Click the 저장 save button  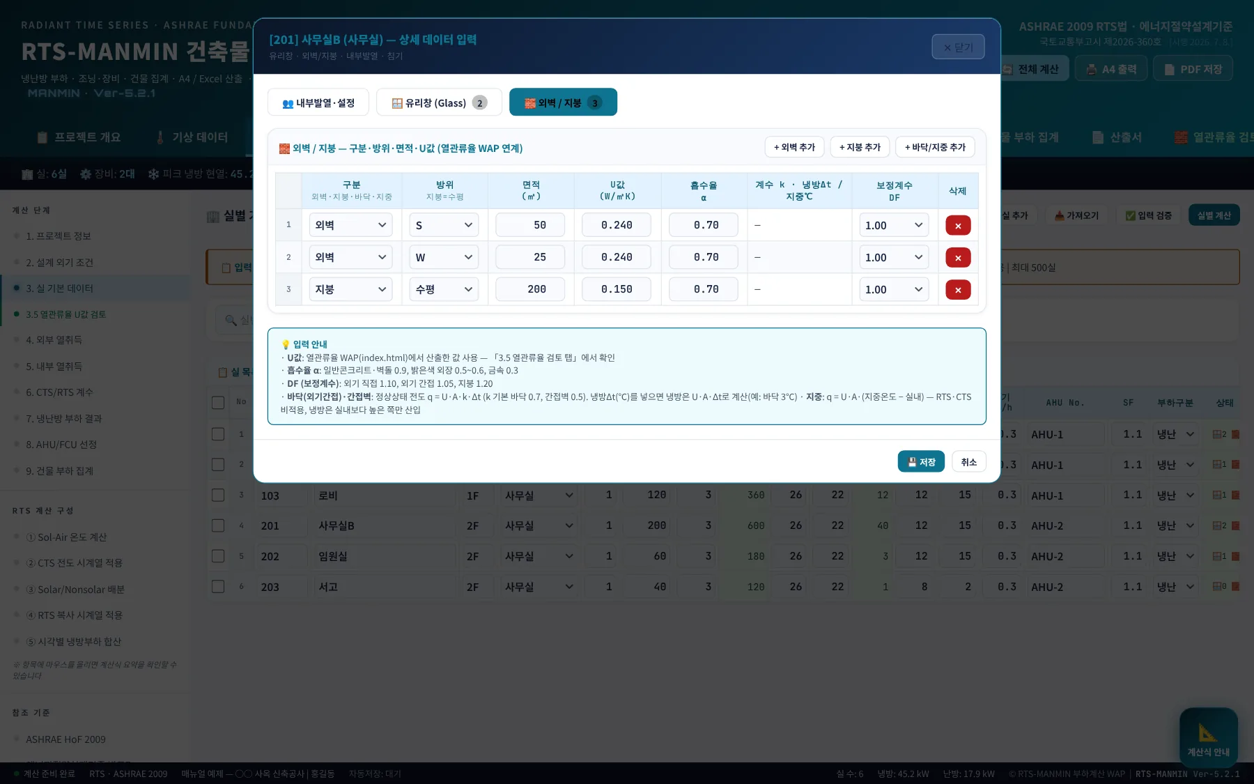click(x=921, y=461)
